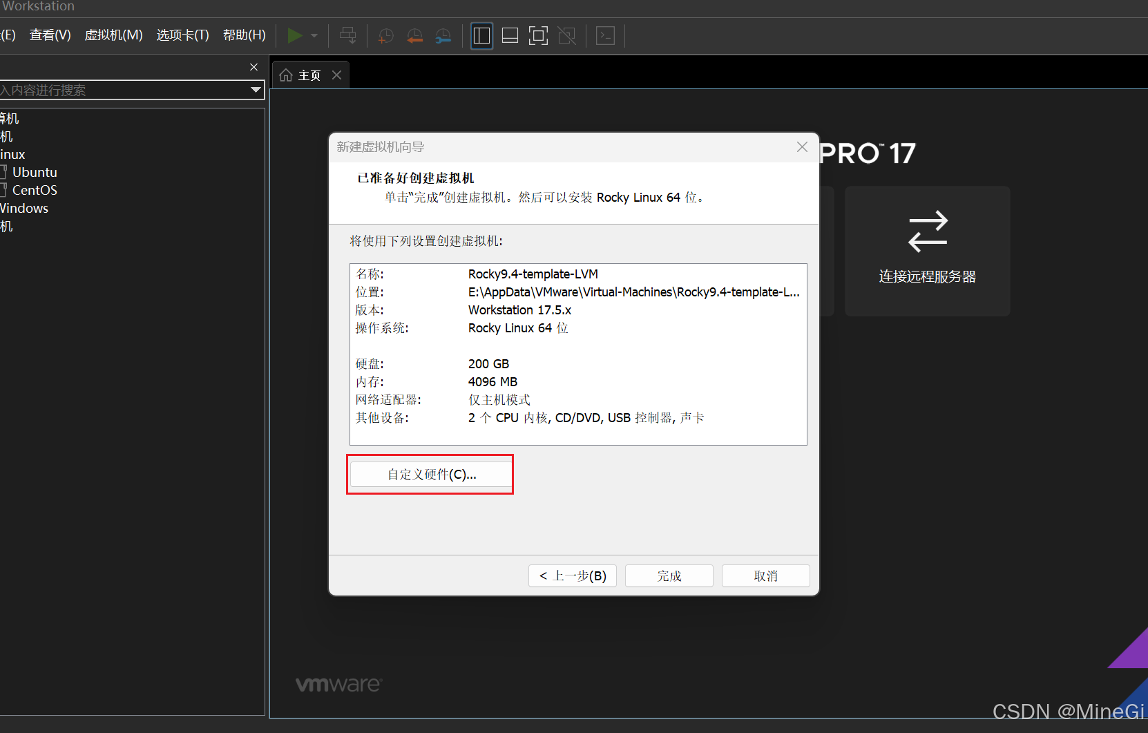Click the 仅主机模式 network adapter value
Screen dimensions: 1148x733
[499, 400]
